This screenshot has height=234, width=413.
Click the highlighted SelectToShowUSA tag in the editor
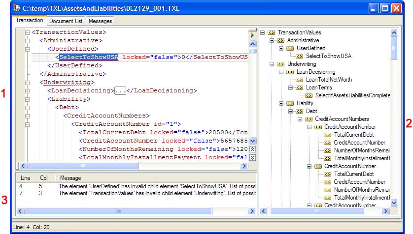coord(89,57)
